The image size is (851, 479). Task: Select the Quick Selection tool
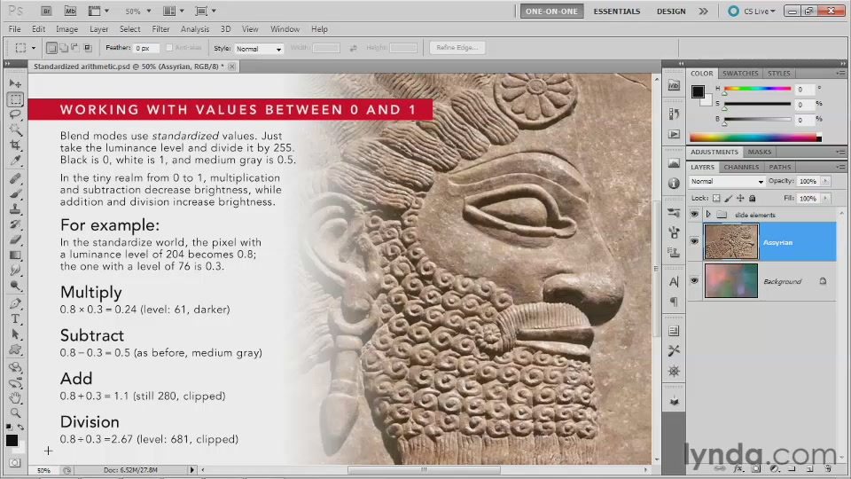pyautogui.click(x=15, y=130)
